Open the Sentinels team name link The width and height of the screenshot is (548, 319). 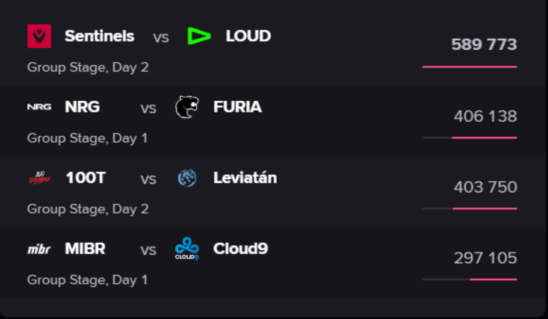(100, 36)
